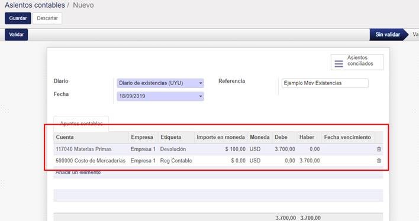Sort by Empresa column header

[x=142, y=137]
